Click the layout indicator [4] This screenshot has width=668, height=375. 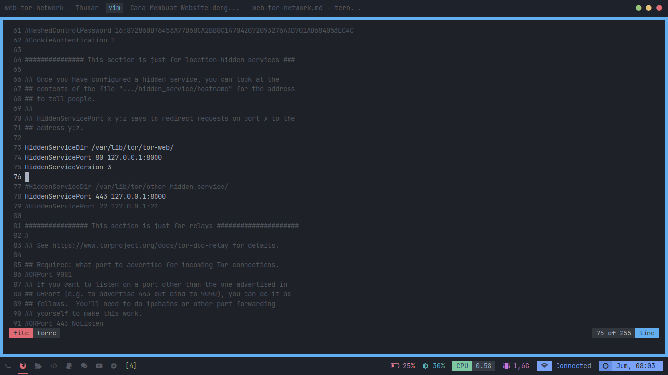tap(131, 366)
